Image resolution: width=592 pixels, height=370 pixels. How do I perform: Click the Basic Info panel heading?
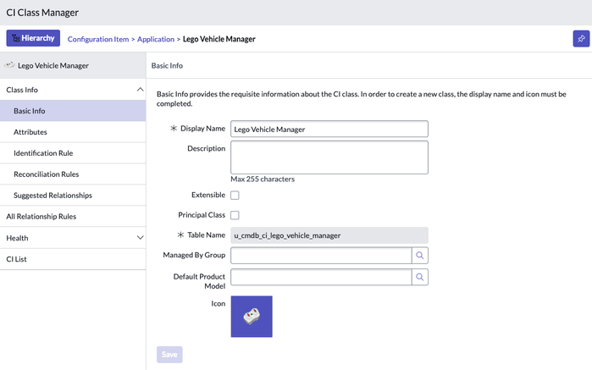167,65
